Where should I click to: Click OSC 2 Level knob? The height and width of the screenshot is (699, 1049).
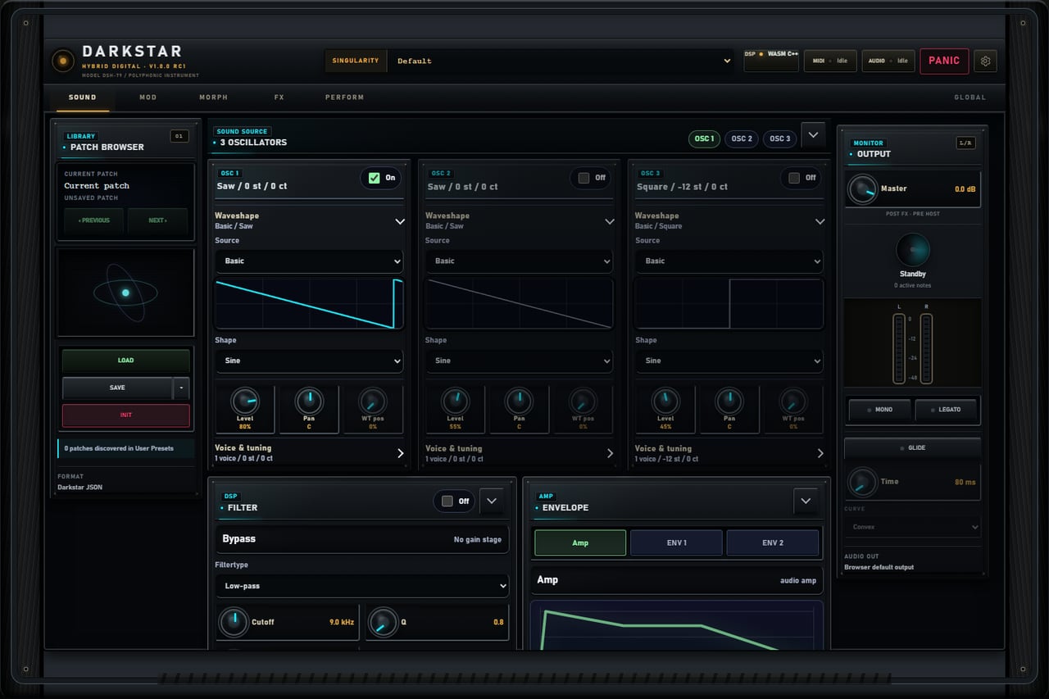click(x=455, y=401)
